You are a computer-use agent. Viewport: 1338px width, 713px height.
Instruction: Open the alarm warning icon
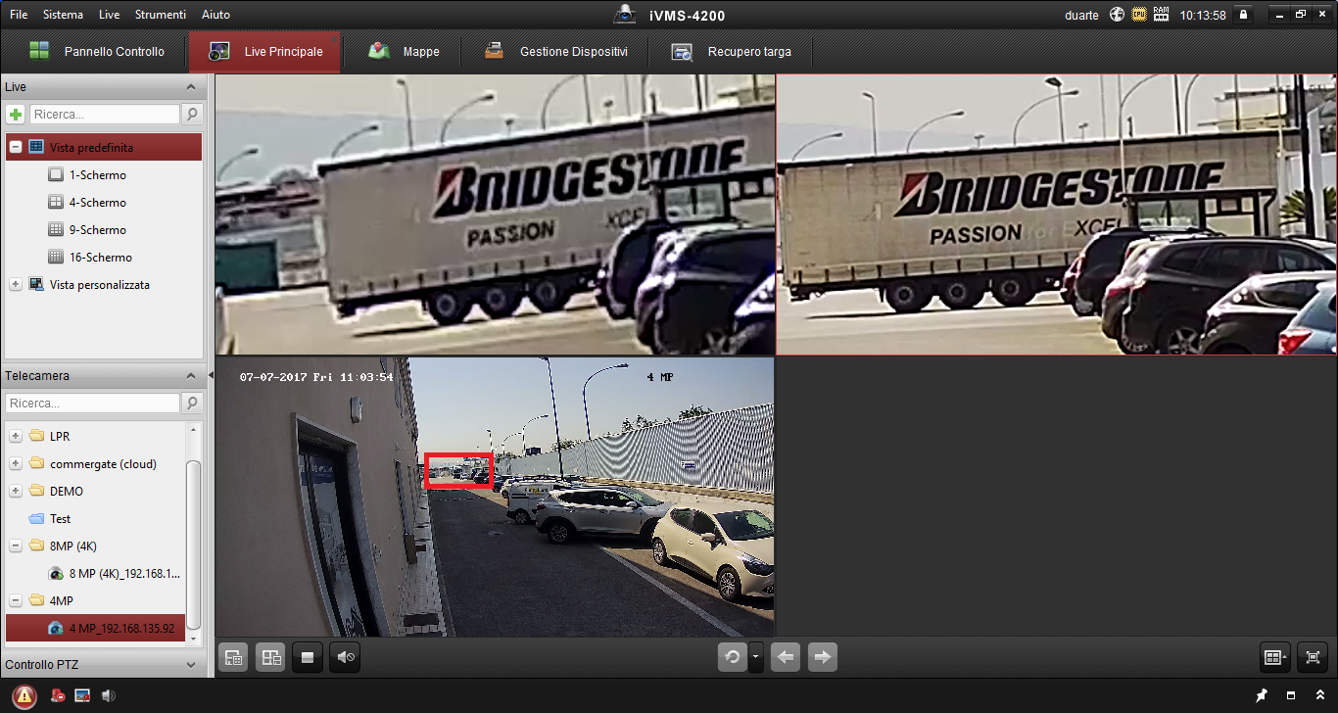tap(24, 695)
